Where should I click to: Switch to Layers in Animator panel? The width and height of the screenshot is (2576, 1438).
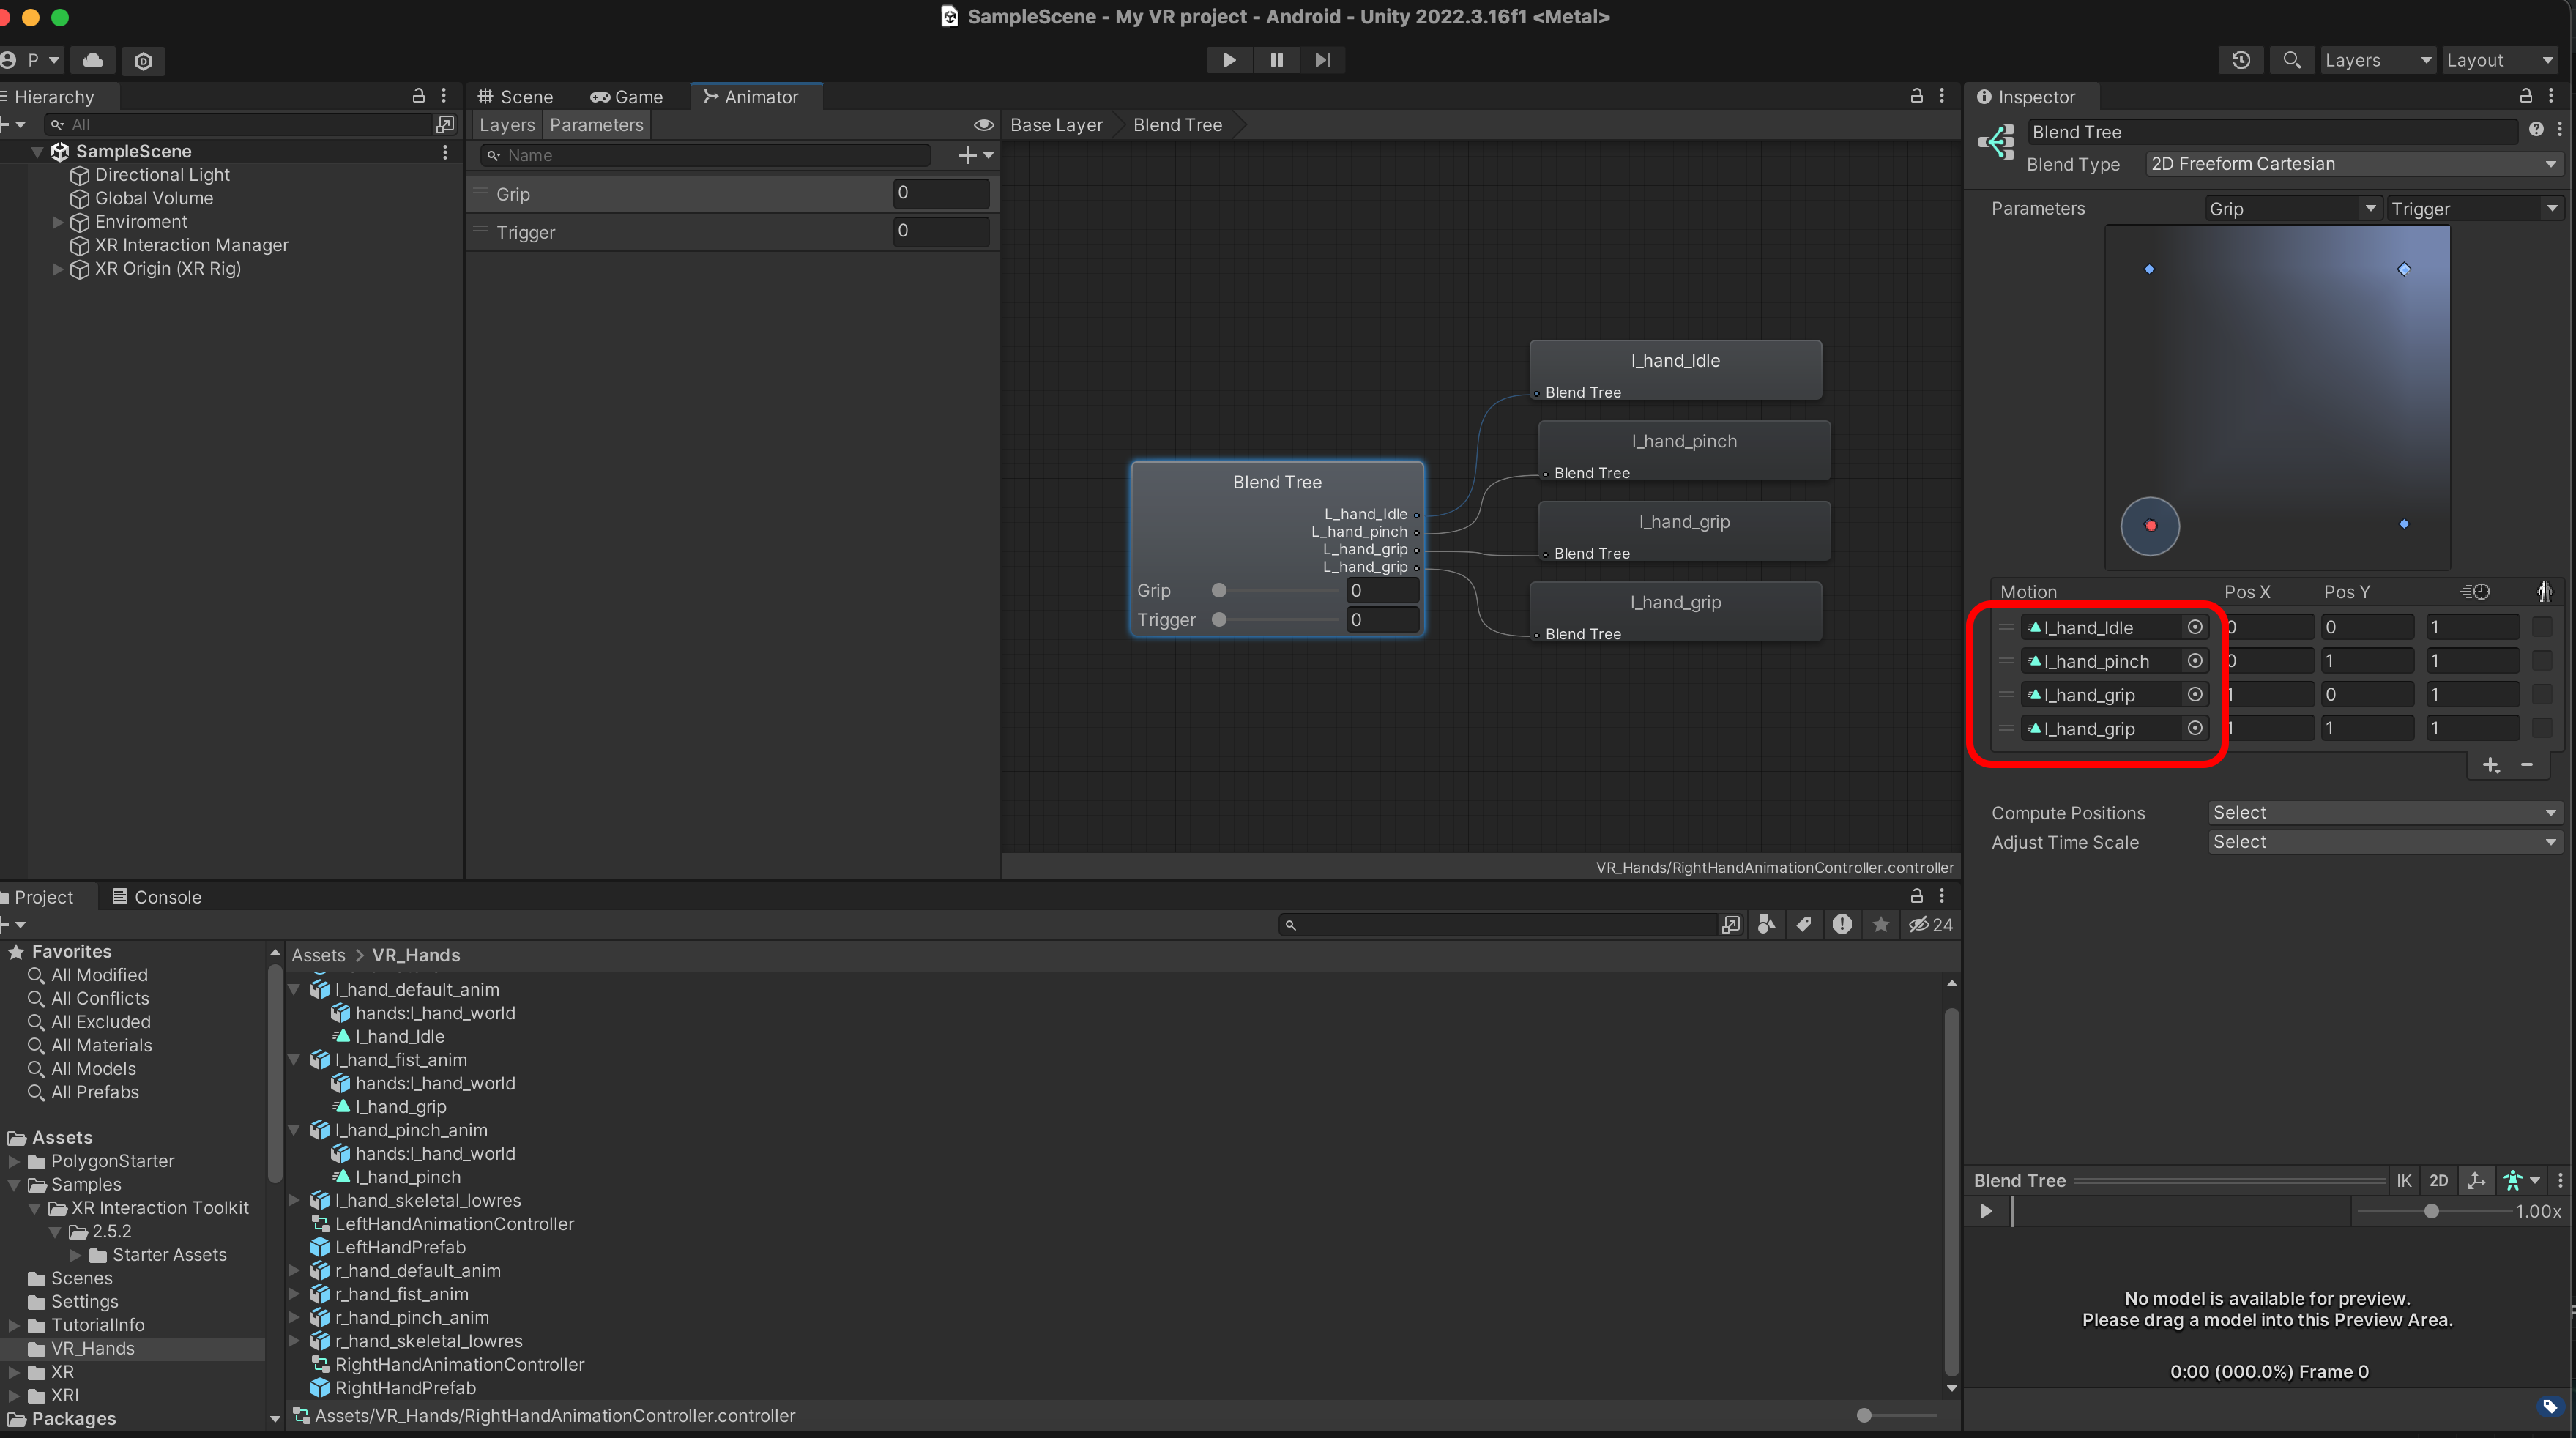(507, 125)
